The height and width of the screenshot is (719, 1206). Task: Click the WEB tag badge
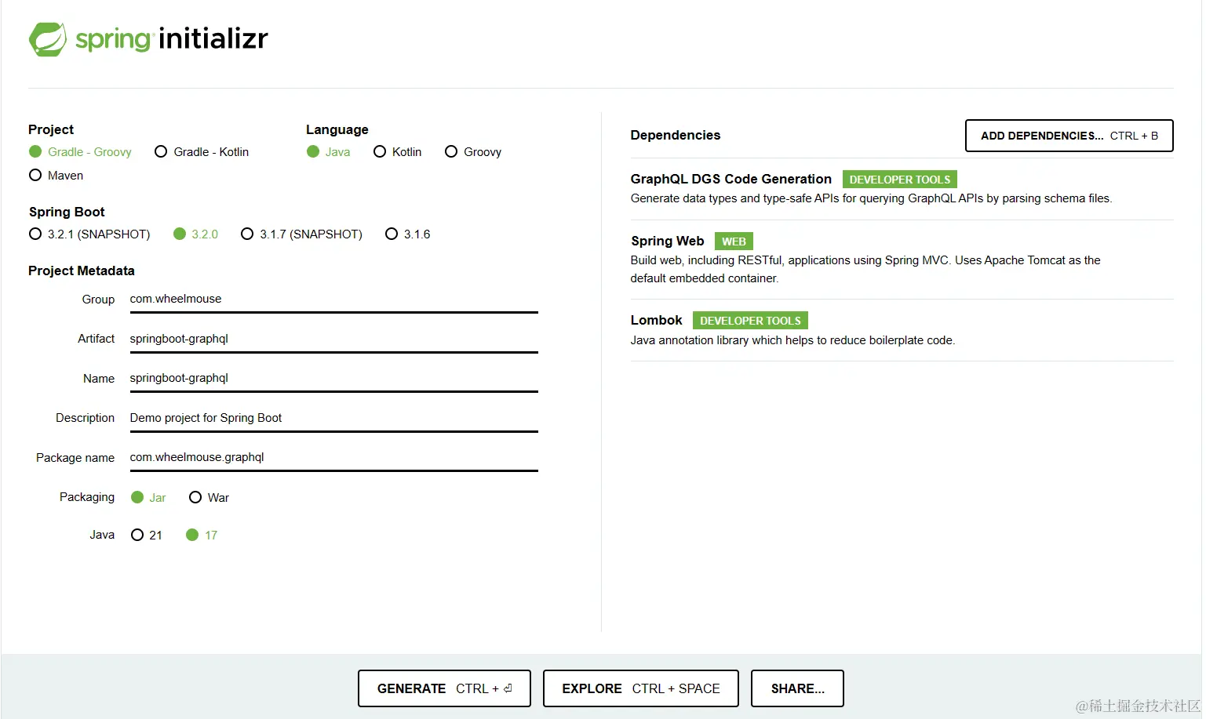pos(734,241)
